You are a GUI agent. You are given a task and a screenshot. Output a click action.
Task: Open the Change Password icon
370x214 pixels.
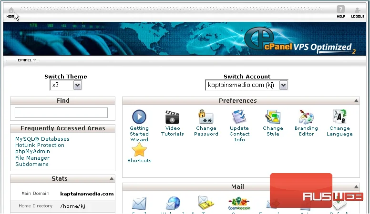pyautogui.click(x=206, y=117)
